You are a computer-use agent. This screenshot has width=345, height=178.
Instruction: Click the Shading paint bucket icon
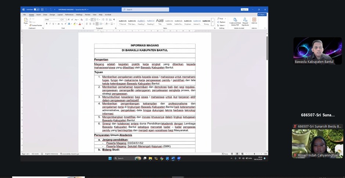click(x=106, y=24)
